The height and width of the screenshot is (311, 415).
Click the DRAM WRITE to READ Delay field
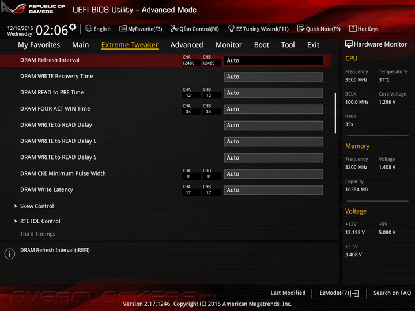[273, 126]
